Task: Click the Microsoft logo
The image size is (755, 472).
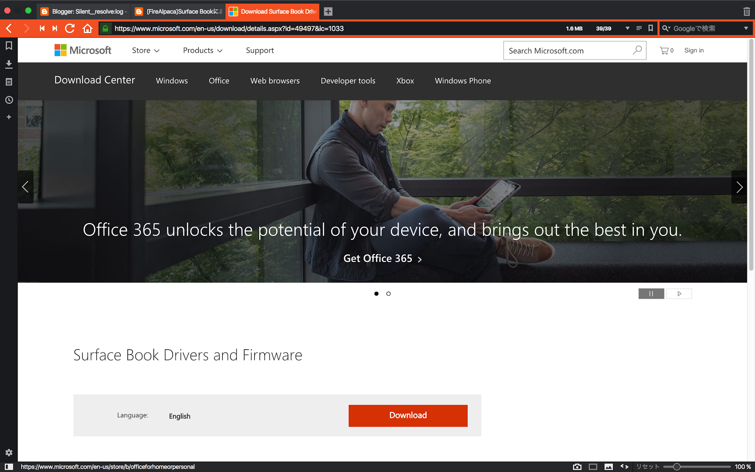Action: pyautogui.click(x=83, y=50)
